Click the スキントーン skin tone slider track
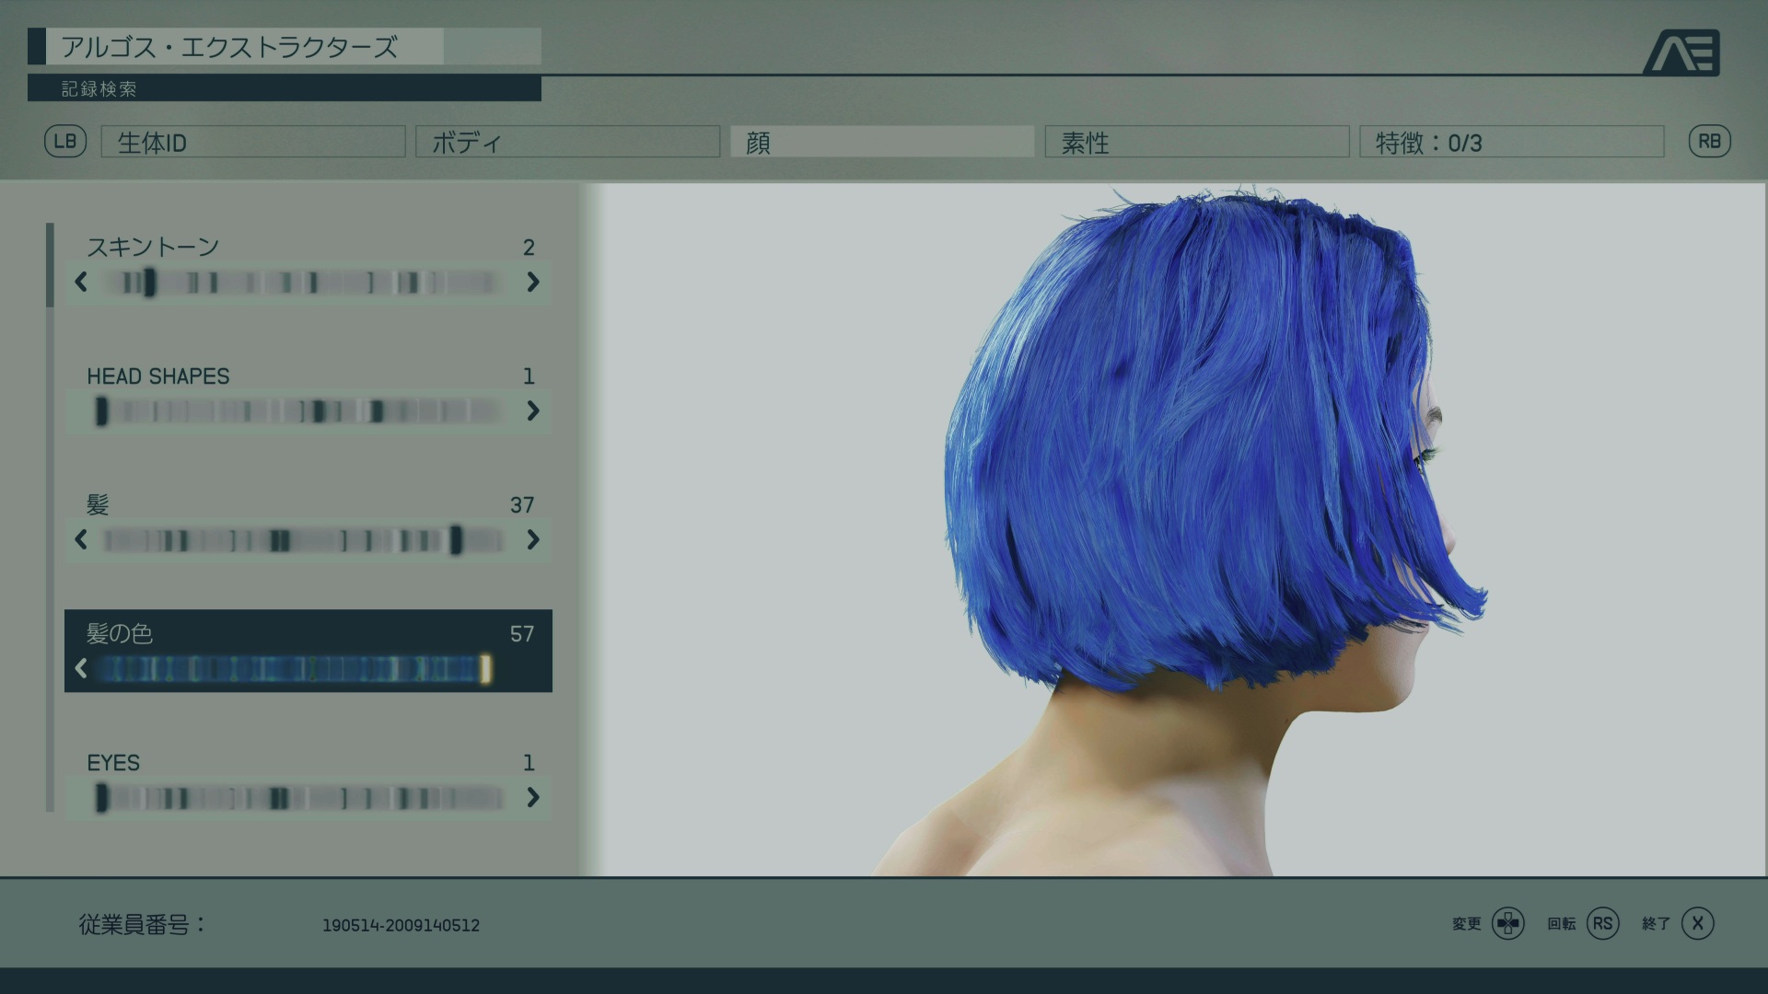Image resolution: width=1768 pixels, height=994 pixels. click(304, 283)
